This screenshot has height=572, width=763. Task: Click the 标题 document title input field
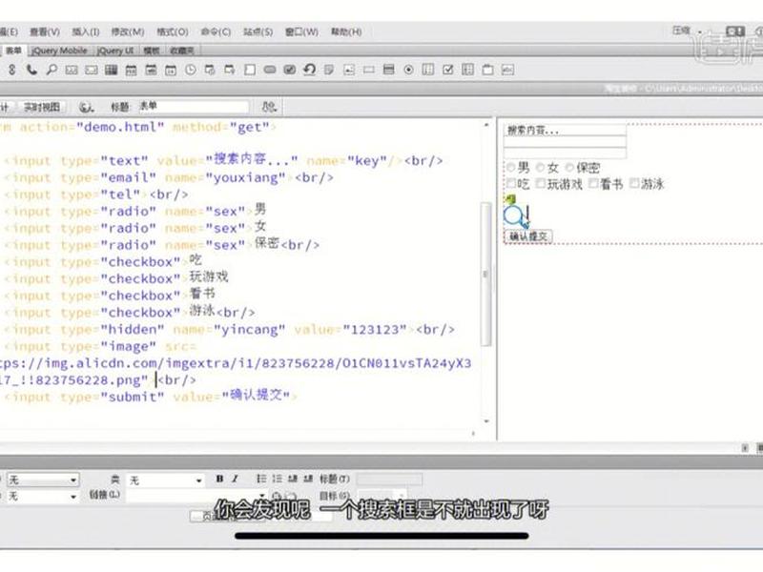click(195, 106)
